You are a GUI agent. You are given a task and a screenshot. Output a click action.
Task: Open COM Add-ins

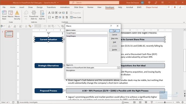pos(42,15)
